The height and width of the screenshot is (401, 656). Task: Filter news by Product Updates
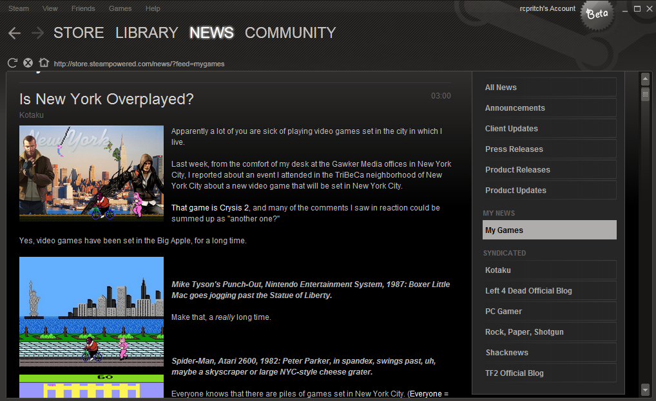[x=549, y=190]
